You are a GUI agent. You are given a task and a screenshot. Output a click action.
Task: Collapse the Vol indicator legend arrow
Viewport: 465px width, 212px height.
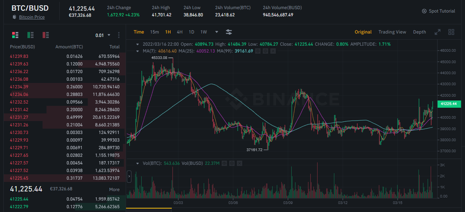(137, 163)
